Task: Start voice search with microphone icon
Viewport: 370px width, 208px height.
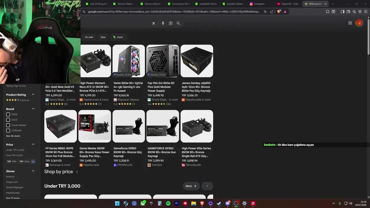Action: [163, 23]
